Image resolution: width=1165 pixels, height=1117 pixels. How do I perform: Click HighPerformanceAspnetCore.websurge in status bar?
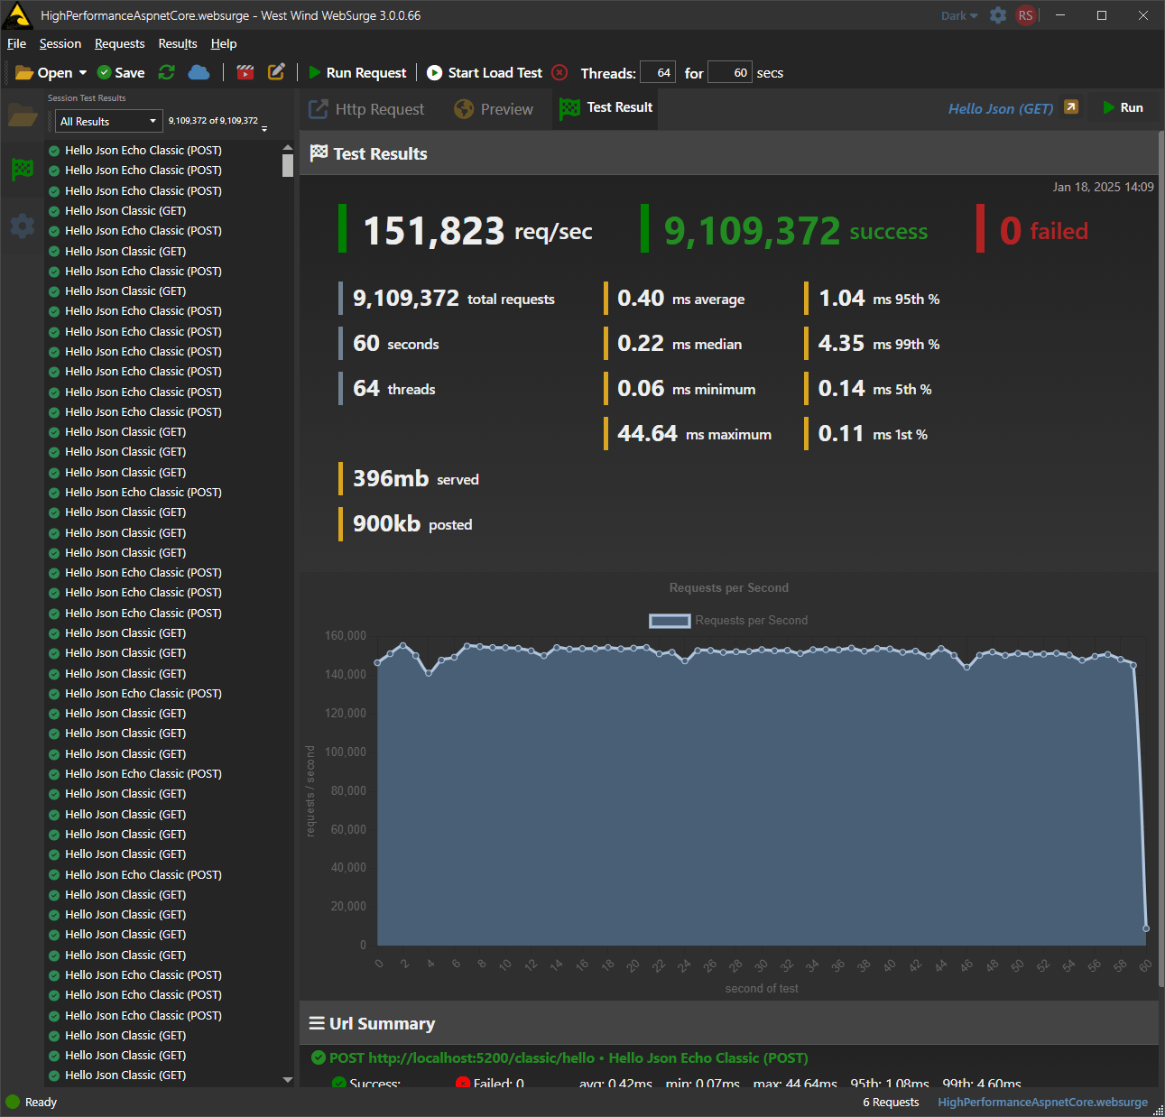tap(1042, 1102)
